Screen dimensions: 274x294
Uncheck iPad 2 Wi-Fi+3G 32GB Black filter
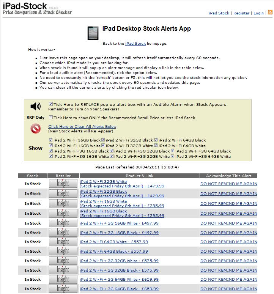(x=112, y=151)
